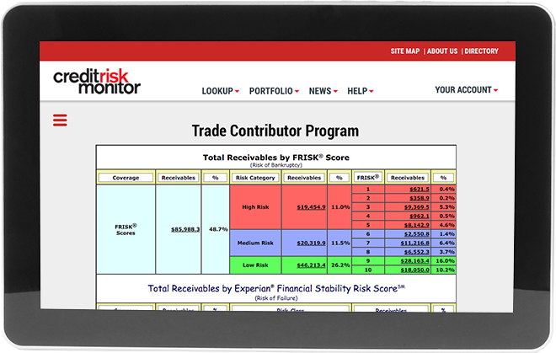Image resolution: width=556 pixels, height=353 pixels.
Task: Open Medium Risk receivables $20,319.9 link
Action: tap(311, 243)
